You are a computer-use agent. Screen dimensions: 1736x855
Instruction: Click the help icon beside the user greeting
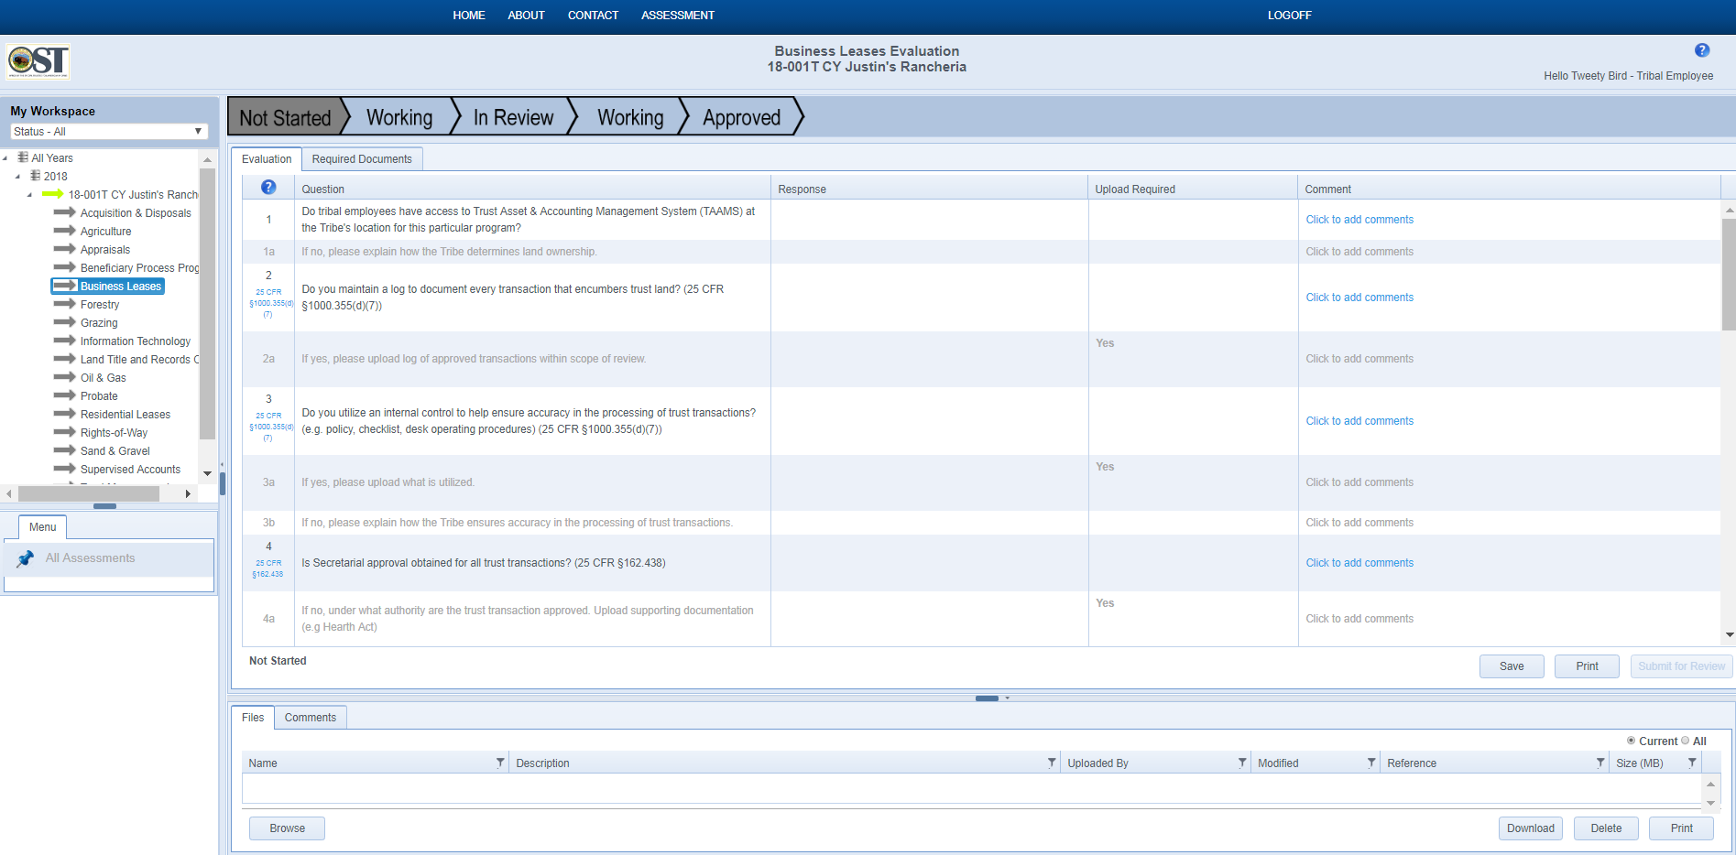(x=1701, y=51)
